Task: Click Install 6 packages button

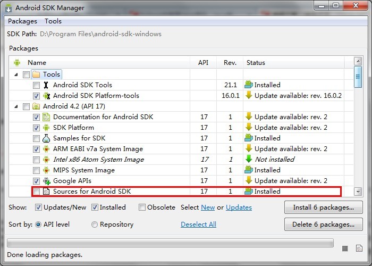Action: pos(323,207)
